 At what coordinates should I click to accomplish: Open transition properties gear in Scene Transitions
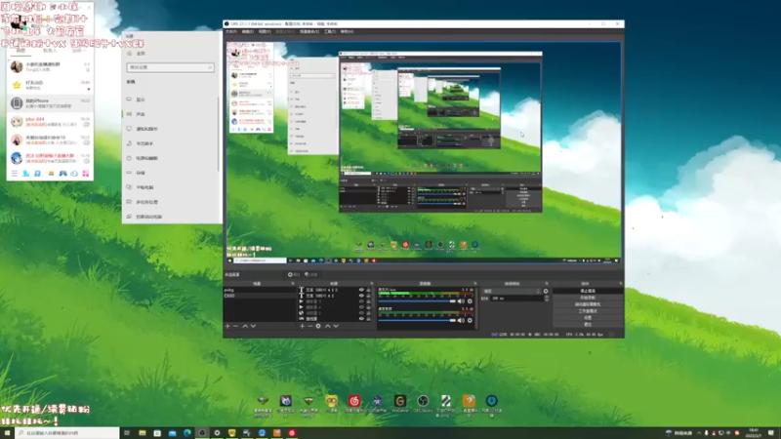(x=546, y=291)
